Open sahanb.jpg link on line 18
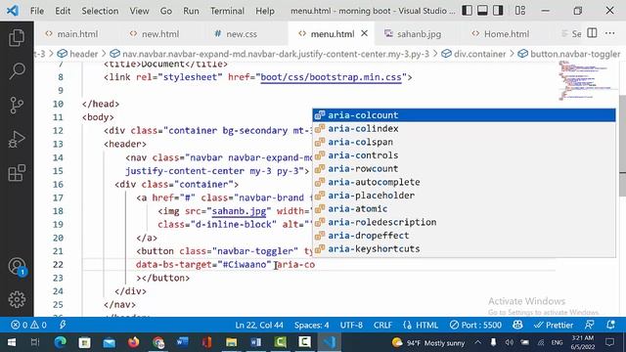Viewport: 626px width, 352px height. pos(239,211)
